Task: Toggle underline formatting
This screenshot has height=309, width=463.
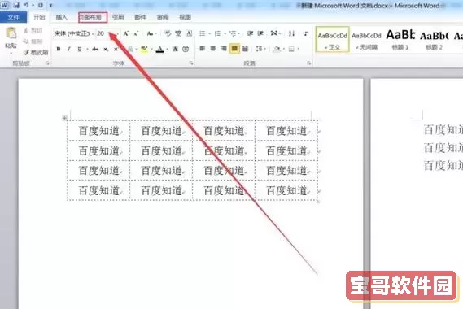Action: pos(80,49)
